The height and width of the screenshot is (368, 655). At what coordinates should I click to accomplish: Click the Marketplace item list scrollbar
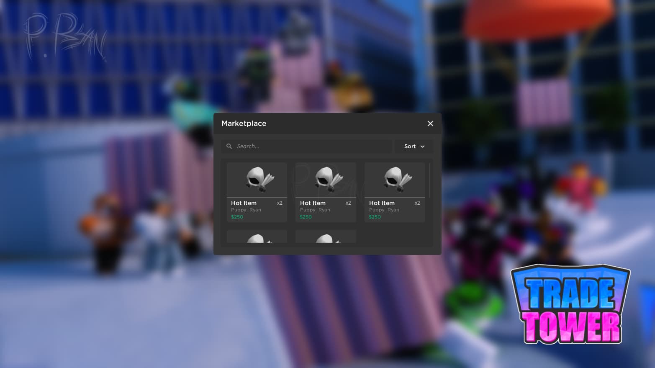point(429,180)
